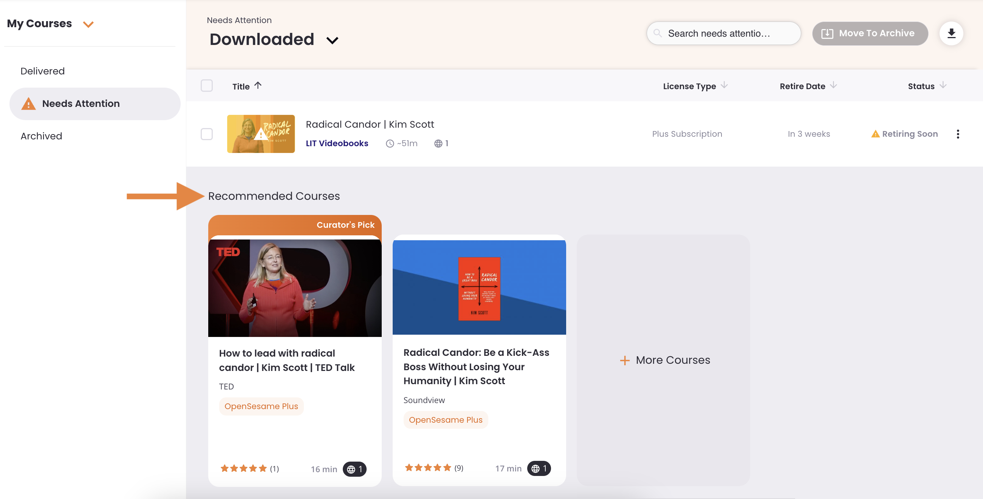Click the warning icon on the Radical Candor thumbnail
This screenshot has height=499, width=983.
tap(261, 136)
